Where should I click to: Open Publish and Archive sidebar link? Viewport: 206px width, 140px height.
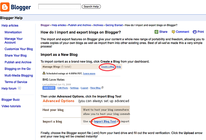click(x=18, y=62)
